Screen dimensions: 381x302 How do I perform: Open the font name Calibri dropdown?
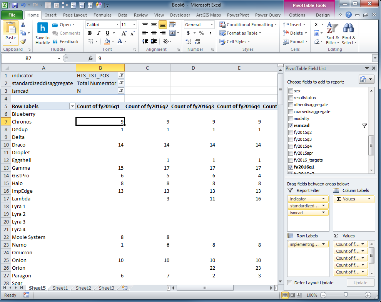[x=117, y=25]
